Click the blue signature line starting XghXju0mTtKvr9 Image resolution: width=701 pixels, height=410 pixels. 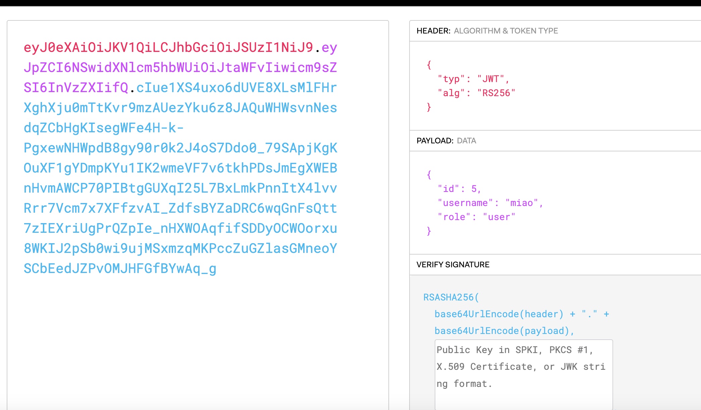pyautogui.click(x=180, y=108)
